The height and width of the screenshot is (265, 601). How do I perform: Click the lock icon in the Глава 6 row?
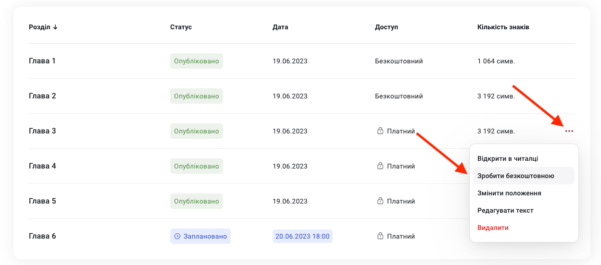(x=380, y=236)
